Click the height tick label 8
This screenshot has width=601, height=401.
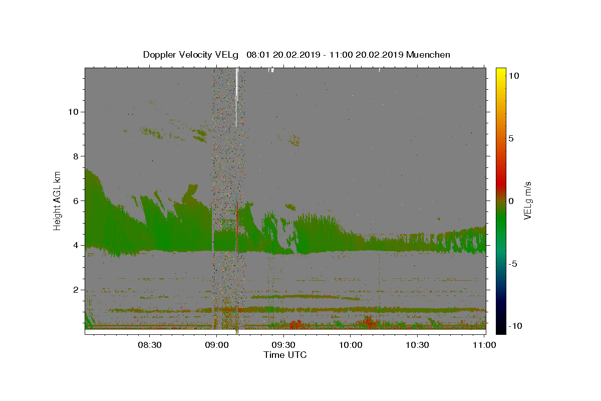pyautogui.click(x=77, y=156)
